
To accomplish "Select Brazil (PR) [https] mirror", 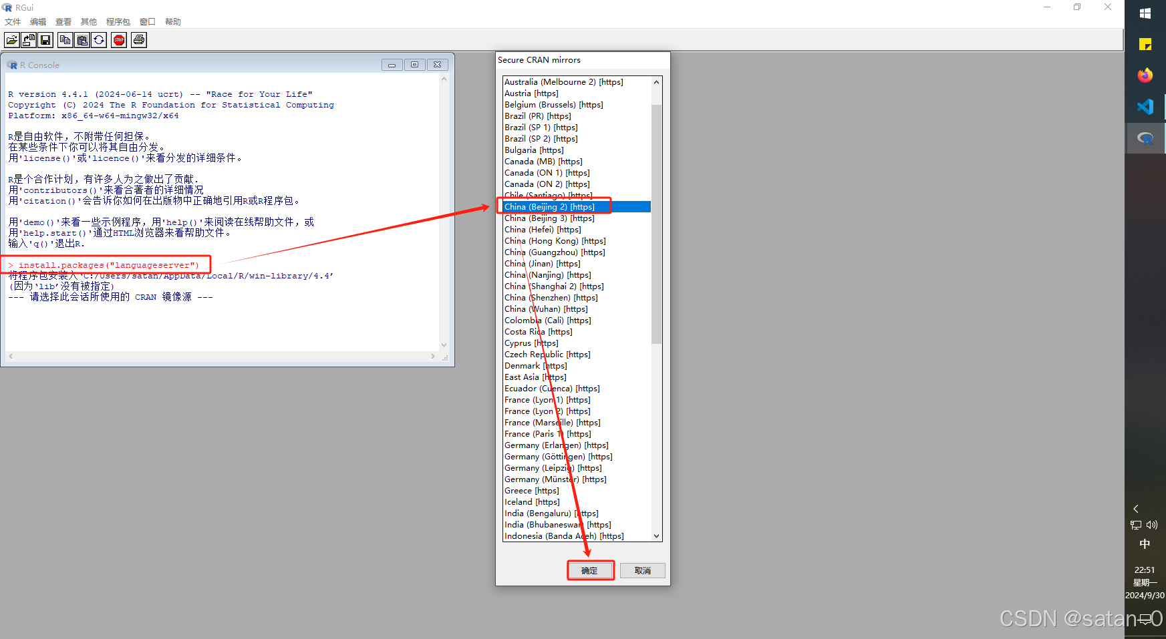I will pos(577,116).
